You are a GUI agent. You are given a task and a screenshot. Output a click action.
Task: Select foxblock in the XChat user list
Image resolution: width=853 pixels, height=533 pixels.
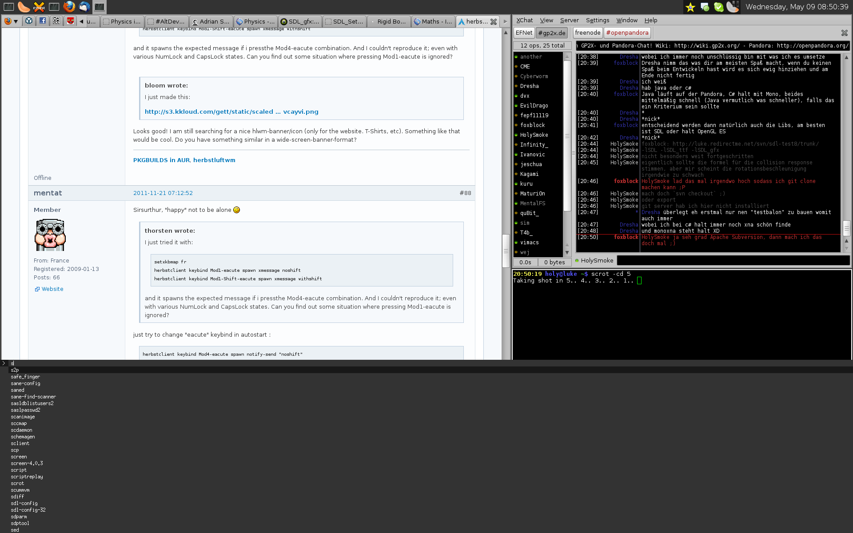click(x=532, y=125)
